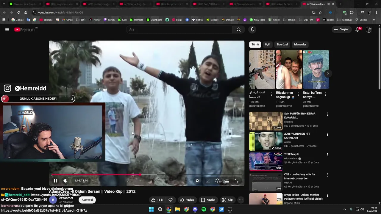Image resolution: width=381 pixels, height=214 pixels.
Task: Open options for 2006 YILININ EN HİT ŞARKILARI
Action: click(327, 134)
